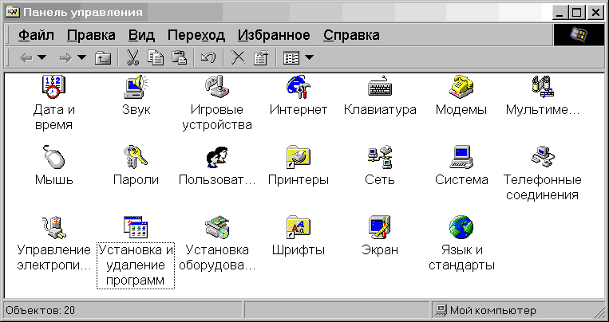Open the Модемы telephone icon
The image size is (609, 322).
(461, 86)
